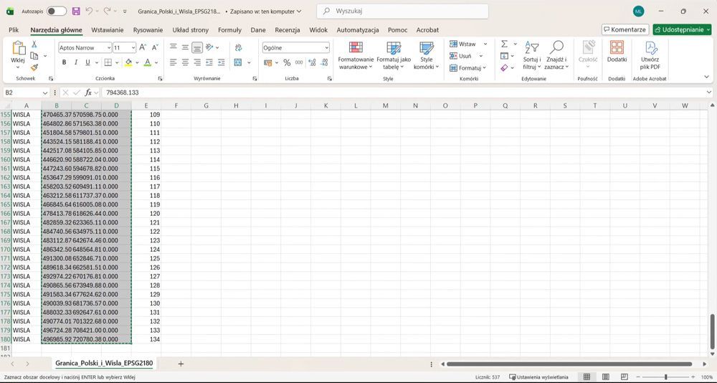This screenshot has height=383, width=717.
Task: Open Formatuj jako tabelę menu
Action: pos(394,55)
